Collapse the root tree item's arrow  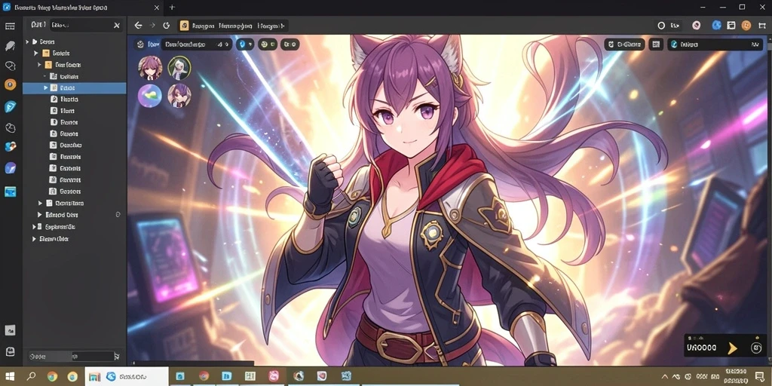click(x=28, y=42)
